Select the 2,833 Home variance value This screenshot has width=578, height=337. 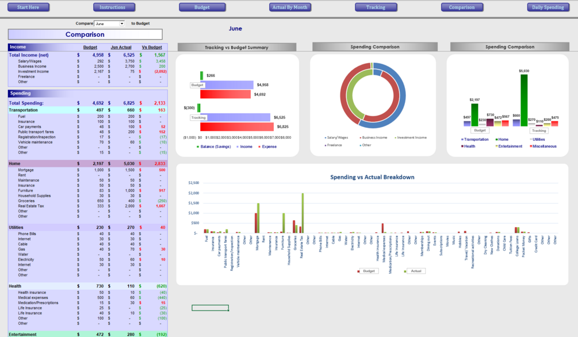click(160, 163)
